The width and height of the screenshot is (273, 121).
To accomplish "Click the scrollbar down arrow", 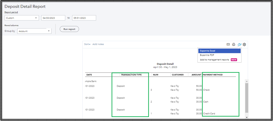I will click(247, 117).
